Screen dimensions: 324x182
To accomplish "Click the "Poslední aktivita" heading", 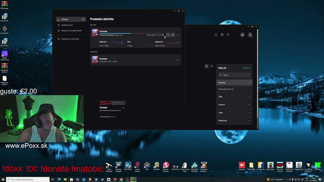I will coord(102,19).
